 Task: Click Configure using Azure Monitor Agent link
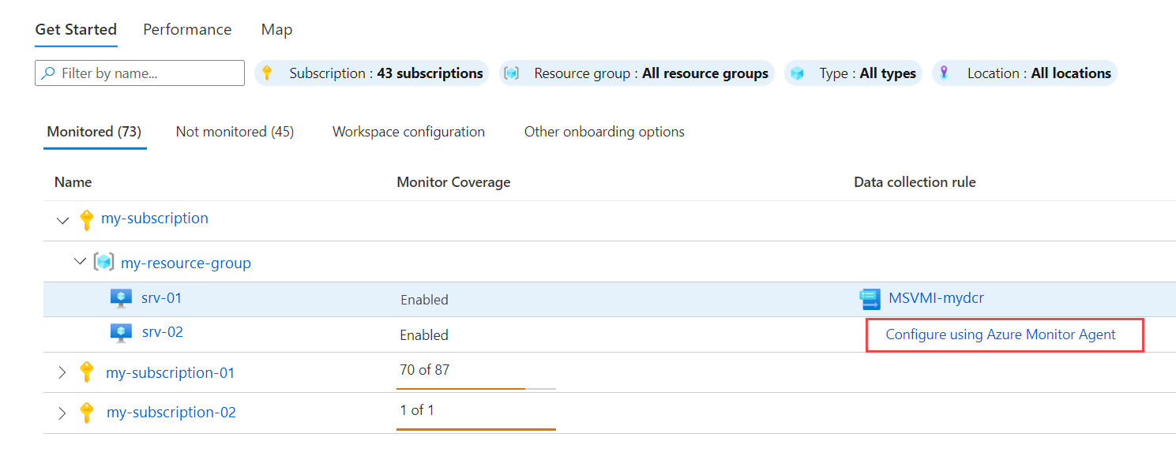tap(1001, 334)
